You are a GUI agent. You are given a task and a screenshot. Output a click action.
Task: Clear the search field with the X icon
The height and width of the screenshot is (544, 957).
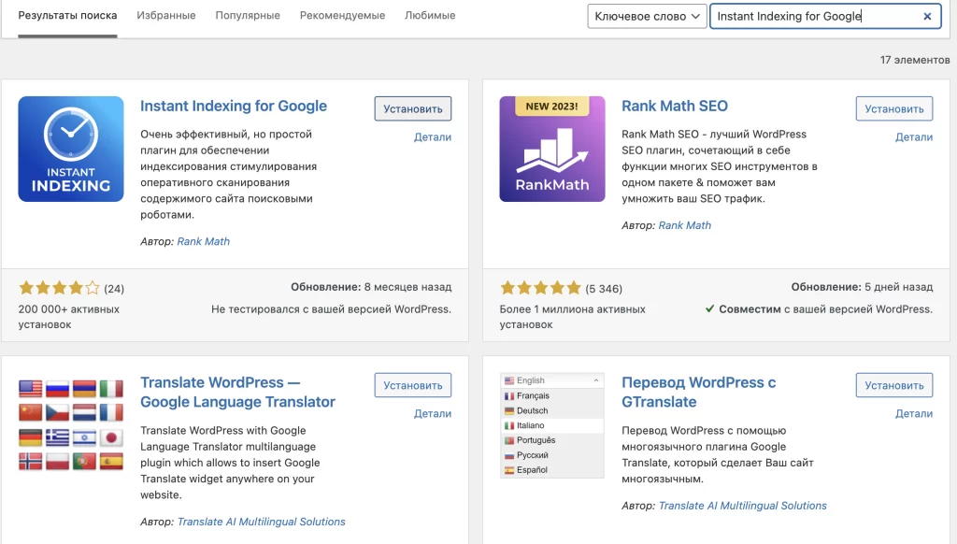click(x=927, y=17)
